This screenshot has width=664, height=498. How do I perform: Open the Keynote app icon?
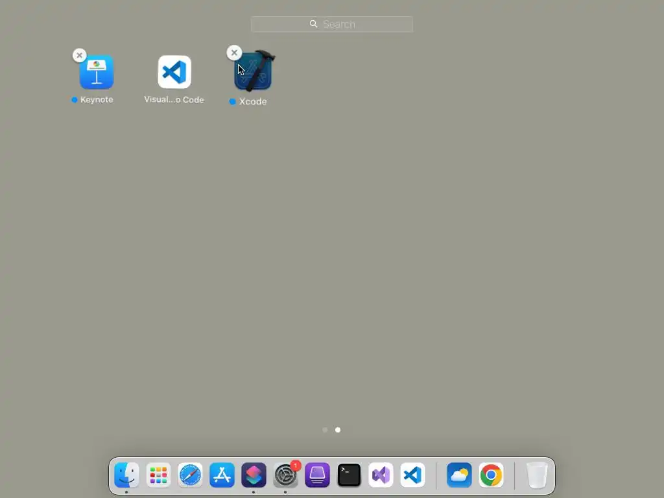tap(97, 72)
